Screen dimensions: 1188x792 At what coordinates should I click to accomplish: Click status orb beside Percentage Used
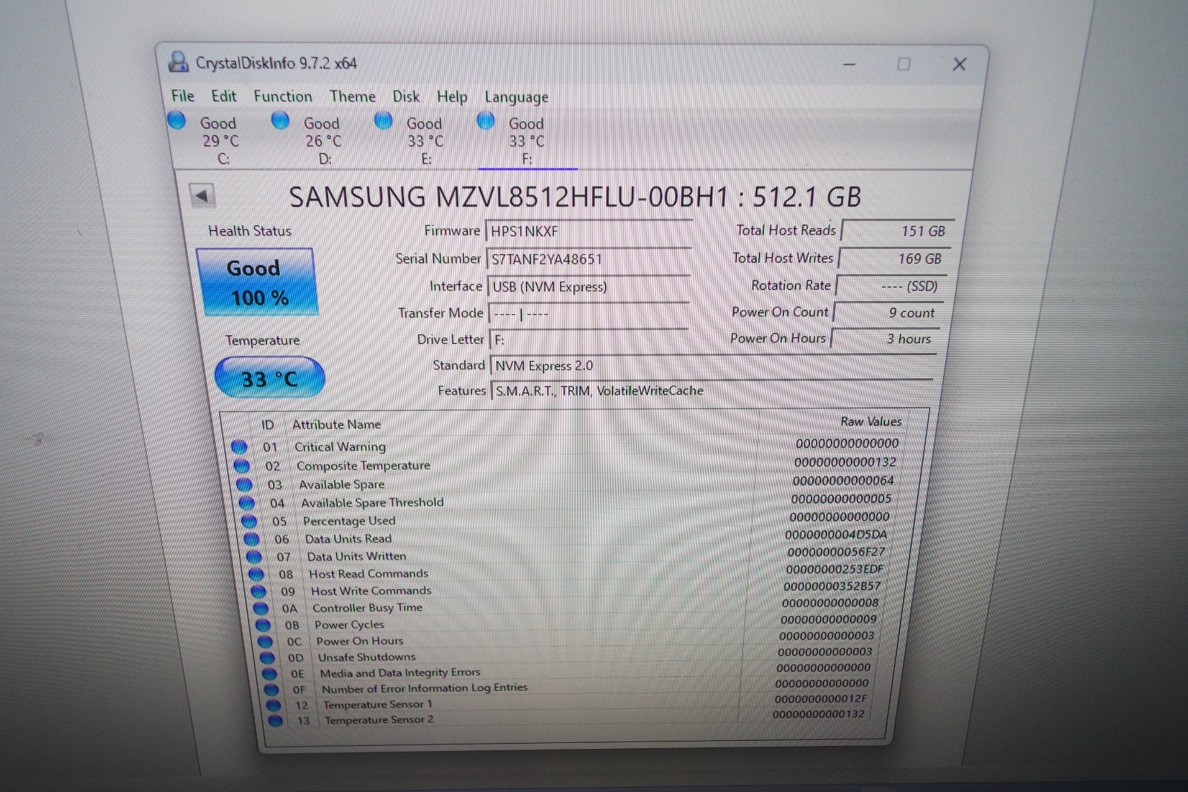click(x=249, y=521)
